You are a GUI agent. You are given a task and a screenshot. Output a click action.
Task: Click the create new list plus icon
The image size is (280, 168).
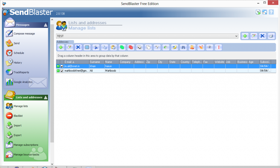click(x=245, y=36)
